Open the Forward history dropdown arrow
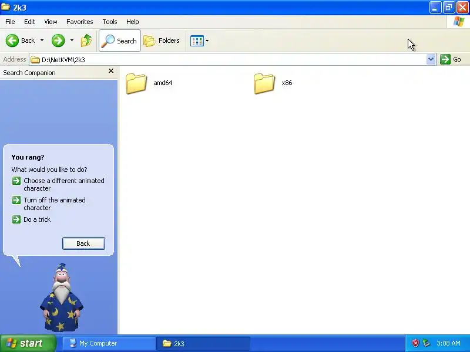Screen dimensions: 470x352 [x=72, y=40]
